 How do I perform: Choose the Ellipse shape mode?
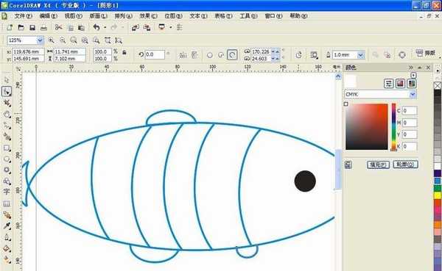[209, 55]
